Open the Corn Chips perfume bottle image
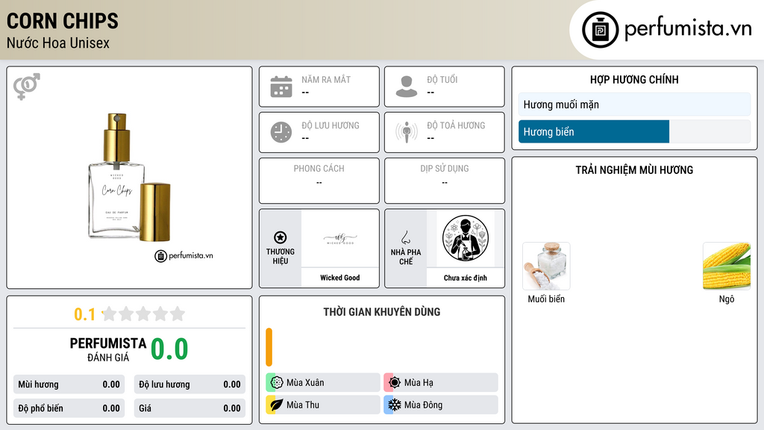764x430 pixels. pos(129,178)
